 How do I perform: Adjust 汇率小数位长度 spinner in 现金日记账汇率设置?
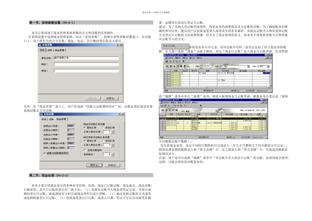[113, 132]
